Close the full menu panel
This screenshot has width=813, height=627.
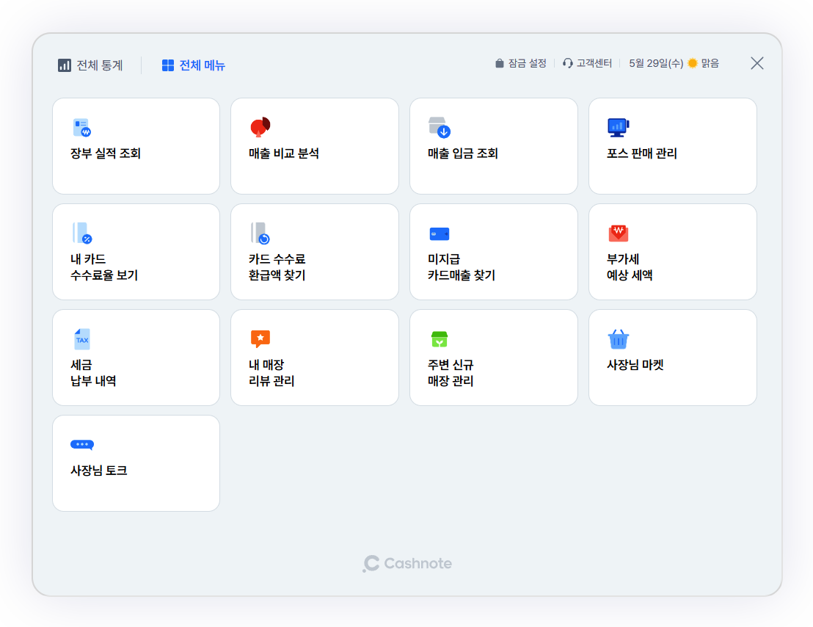tap(757, 63)
